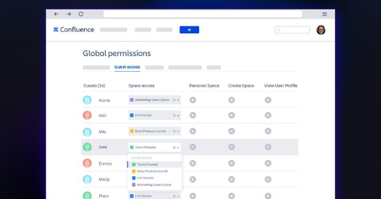Click Alana's guest avatar
The height and width of the screenshot is (199, 381).
tap(87, 100)
